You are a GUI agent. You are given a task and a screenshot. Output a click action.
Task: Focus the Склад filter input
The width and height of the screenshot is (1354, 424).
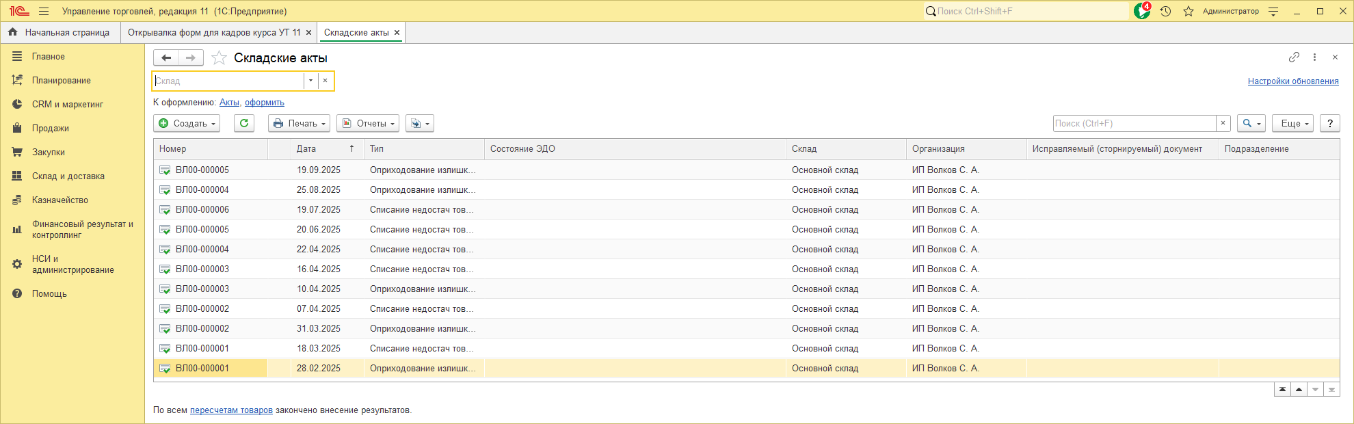[x=228, y=81]
